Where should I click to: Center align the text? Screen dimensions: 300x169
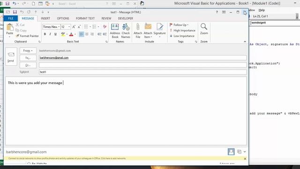(x=87, y=34)
